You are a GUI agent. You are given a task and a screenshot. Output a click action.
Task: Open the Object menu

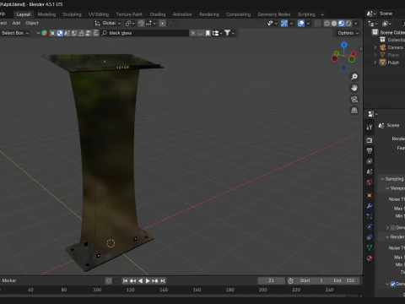pyautogui.click(x=32, y=23)
